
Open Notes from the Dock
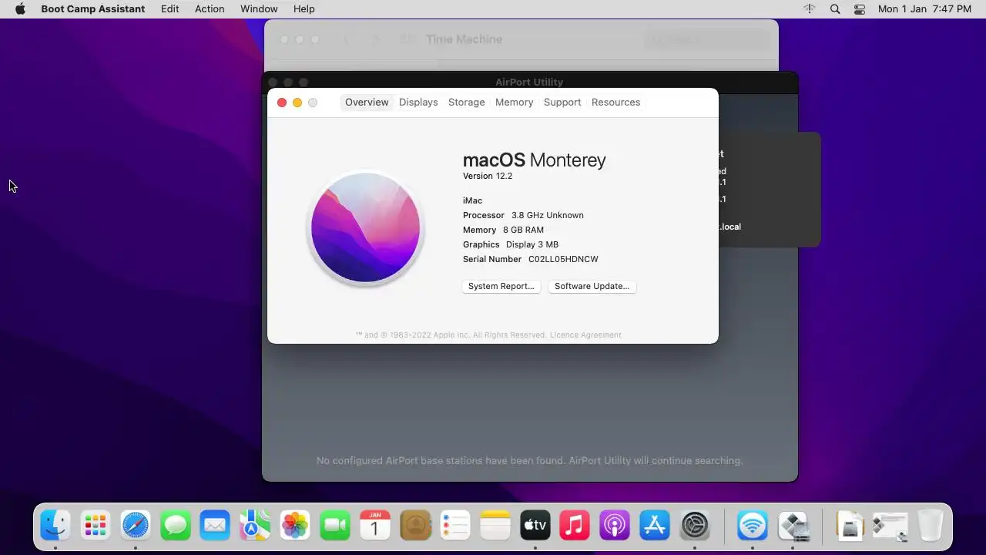tap(495, 526)
